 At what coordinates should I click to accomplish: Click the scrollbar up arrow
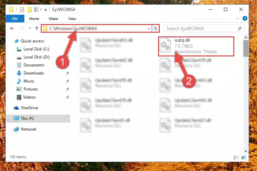pos(246,37)
